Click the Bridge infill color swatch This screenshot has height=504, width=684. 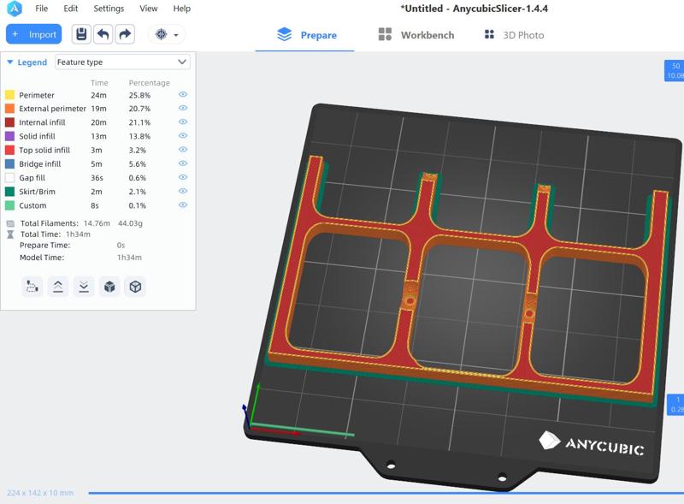(9, 163)
